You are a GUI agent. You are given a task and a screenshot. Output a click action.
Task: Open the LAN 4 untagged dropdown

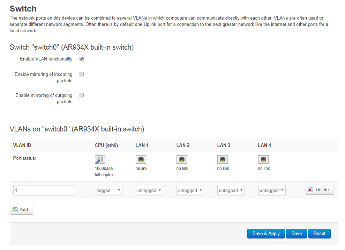coord(272,190)
